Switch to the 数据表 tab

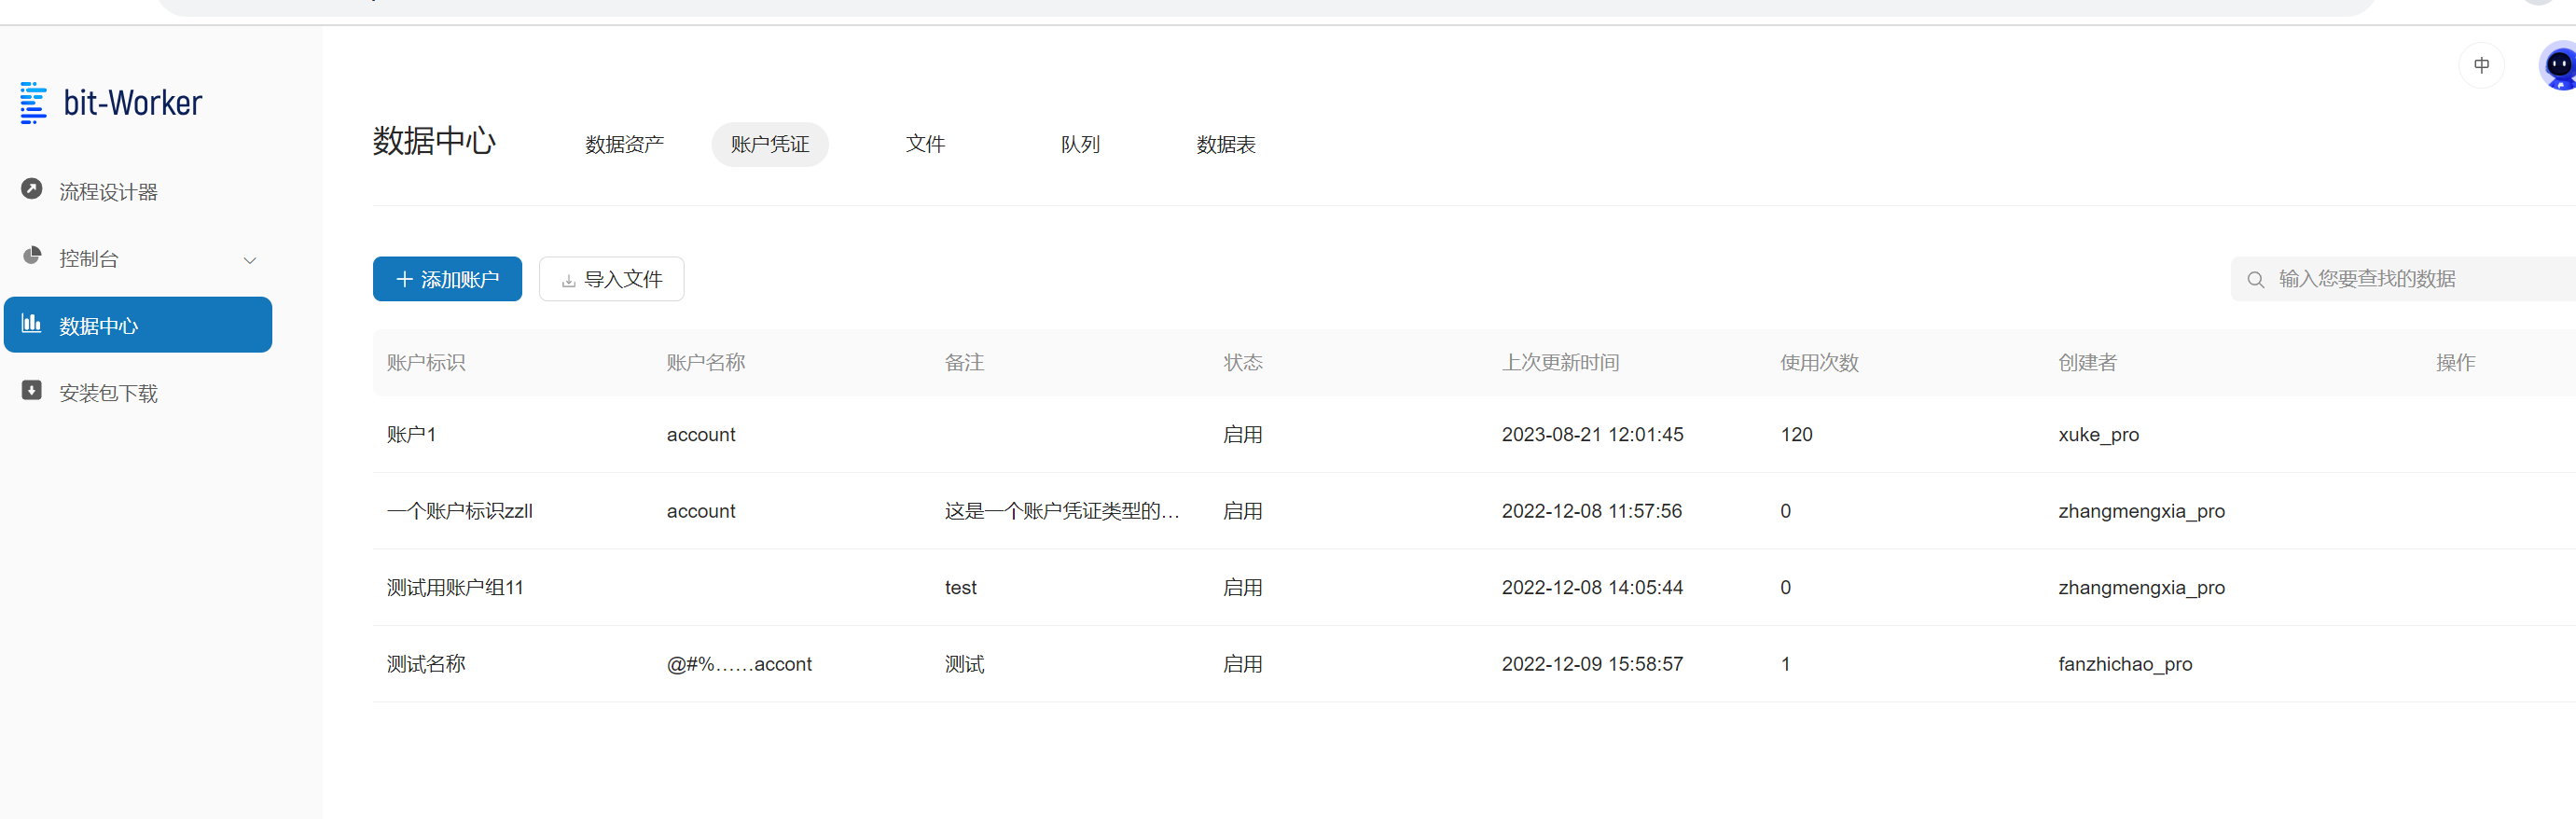pyautogui.click(x=1225, y=145)
